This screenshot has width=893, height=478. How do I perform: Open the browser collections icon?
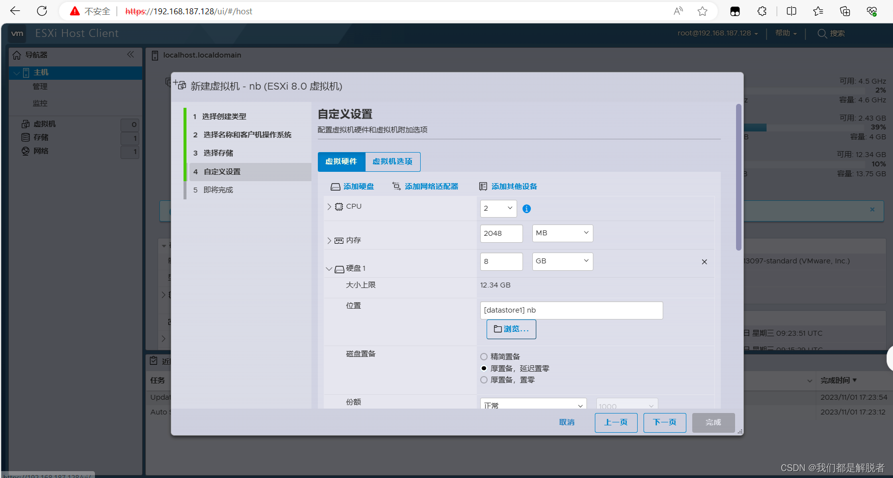[x=845, y=11]
